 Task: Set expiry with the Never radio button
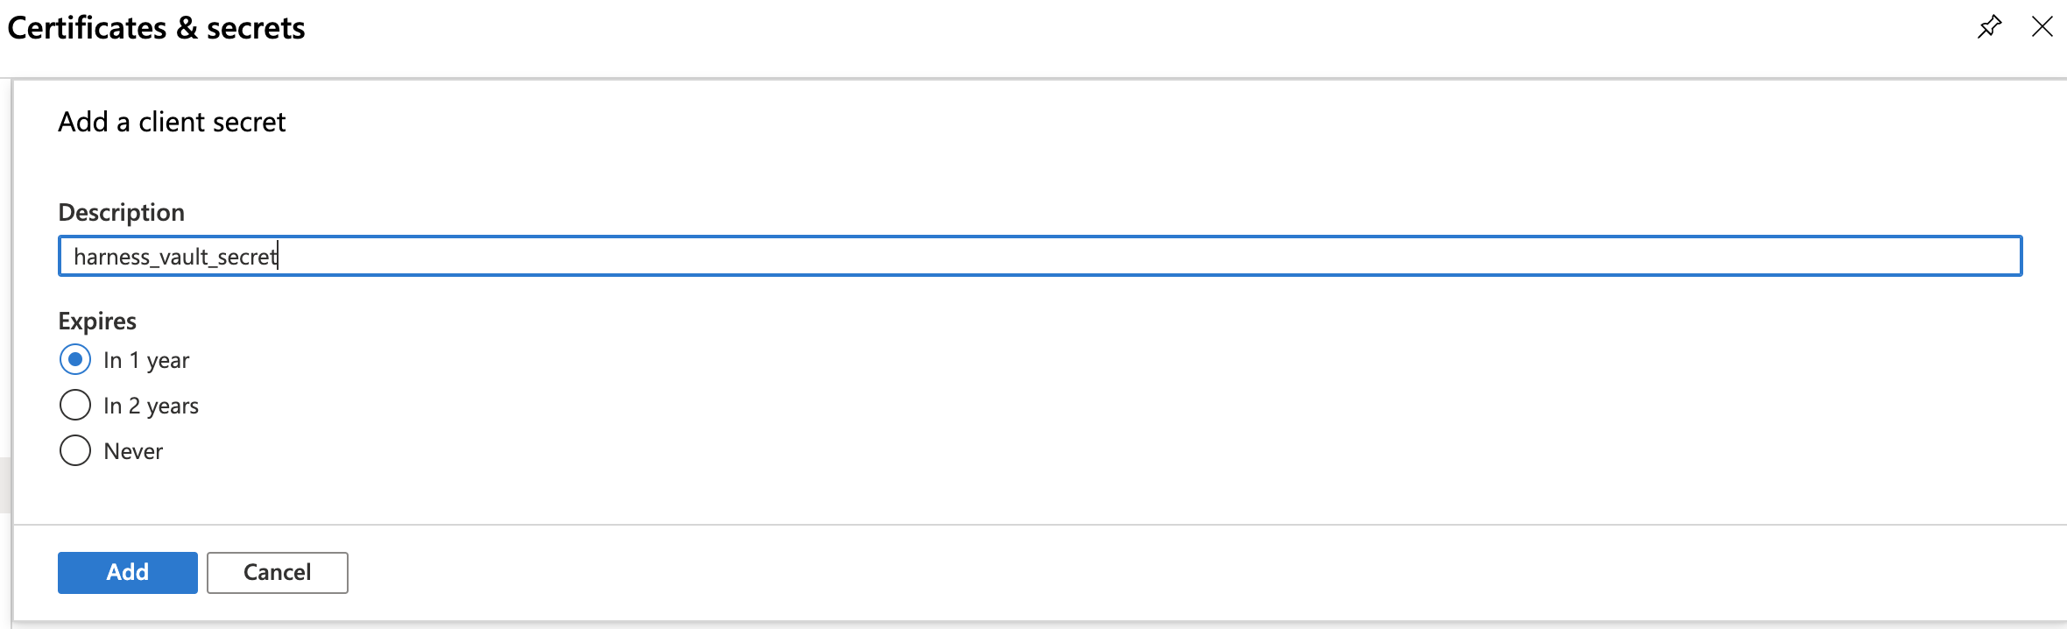click(x=75, y=450)
